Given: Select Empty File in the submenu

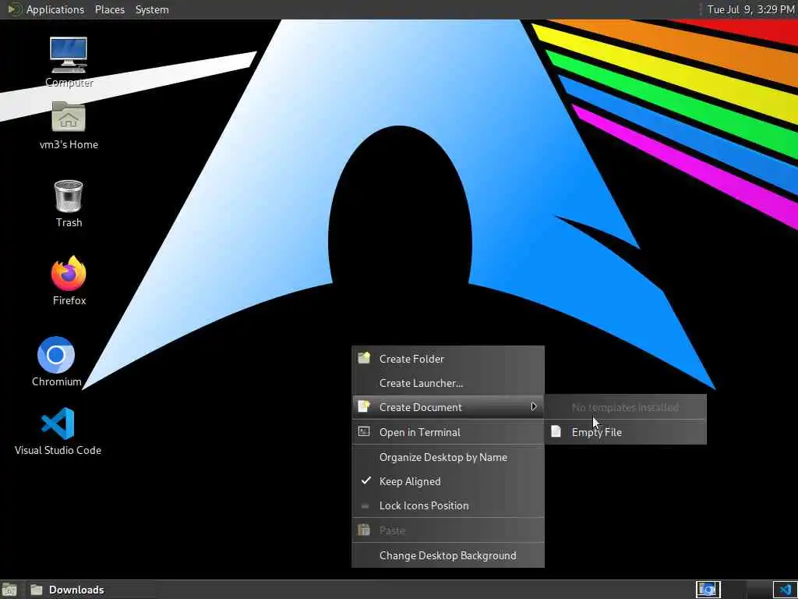Looking at the screenshot, I should tap(626, 432).
